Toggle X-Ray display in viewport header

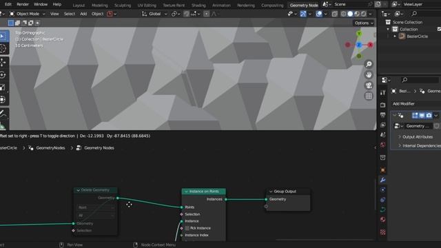334,14
